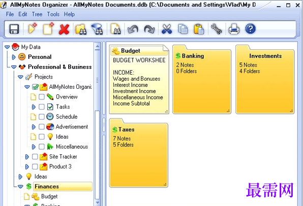This screenshot has height=206, width=303.
Task: Click the dollar sign icon beside Finances
Action: point(28,186)
